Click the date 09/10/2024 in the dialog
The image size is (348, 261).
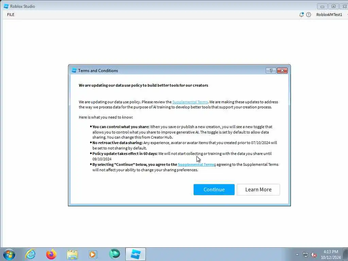click(x=102, y=159)
